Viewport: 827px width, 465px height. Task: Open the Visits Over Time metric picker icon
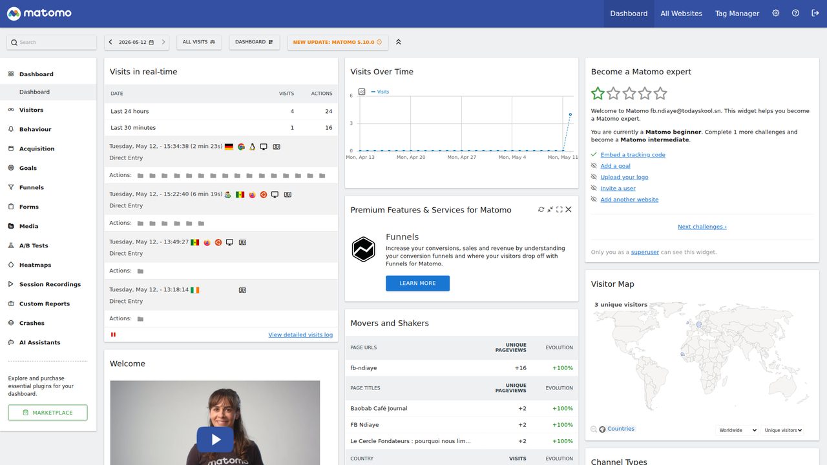[362, 92]
